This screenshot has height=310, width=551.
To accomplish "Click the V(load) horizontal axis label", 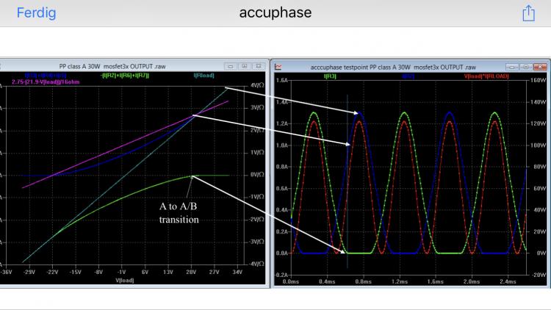I will click(x=125, y=281).
